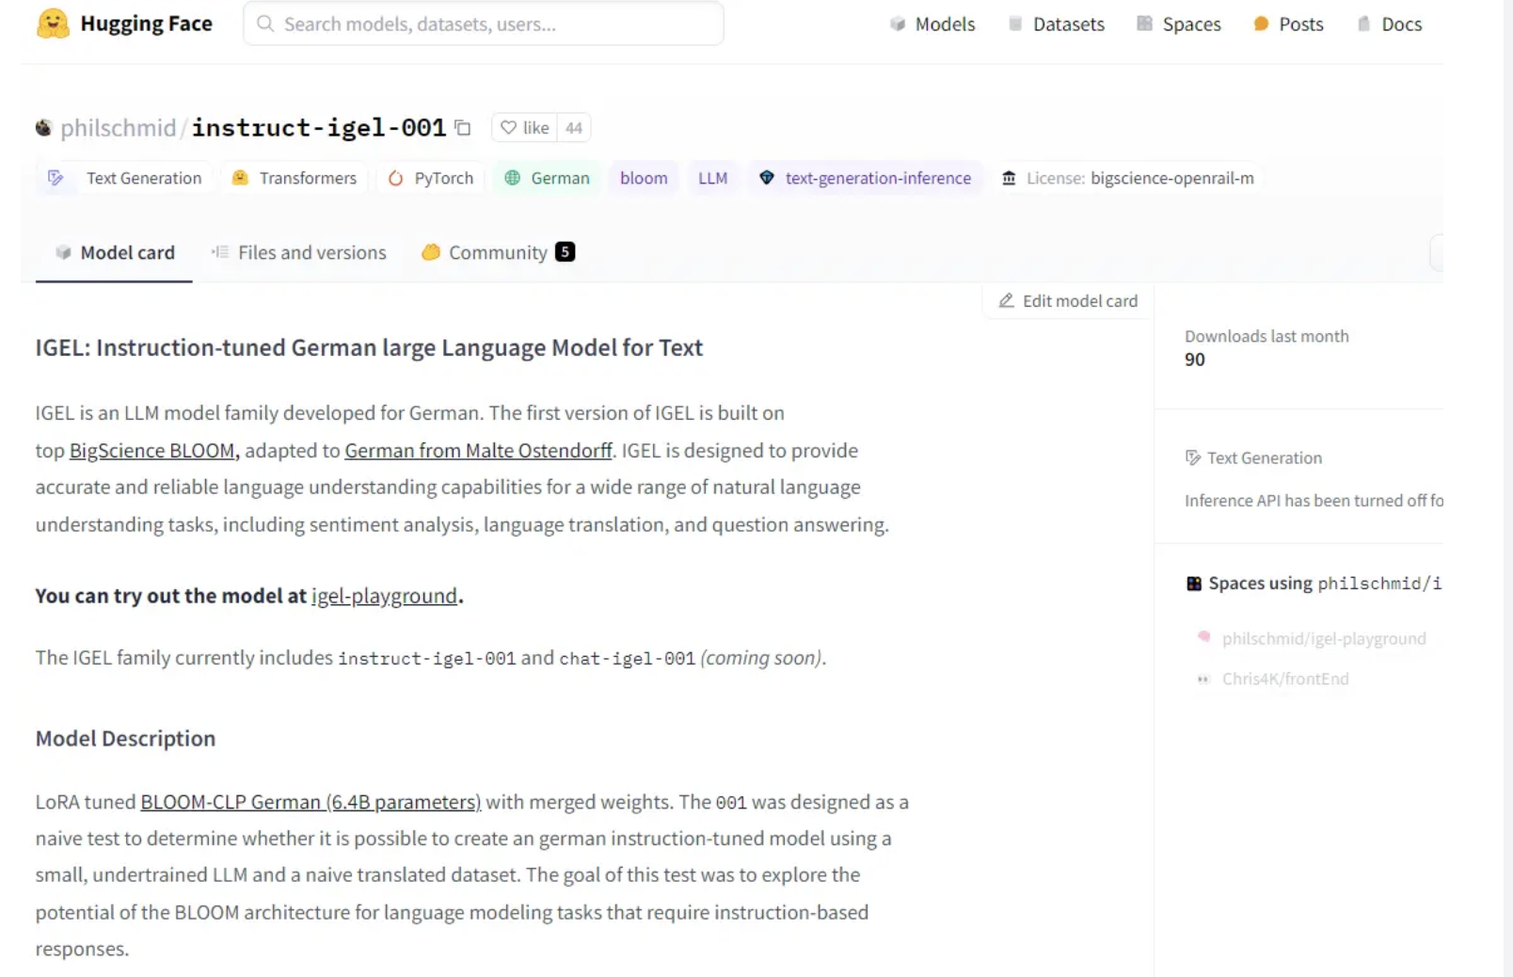Open Docs in top navigation
Viewport: 1513px width, 977px height.
coord(1390,24)
